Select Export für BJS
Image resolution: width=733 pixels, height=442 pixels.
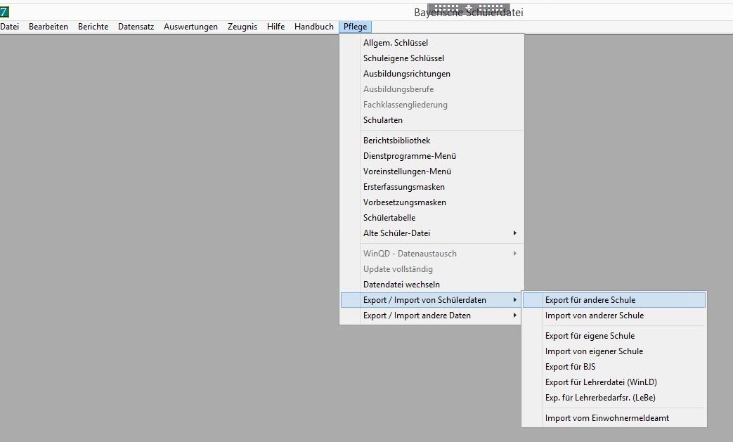tap(614, 366)
